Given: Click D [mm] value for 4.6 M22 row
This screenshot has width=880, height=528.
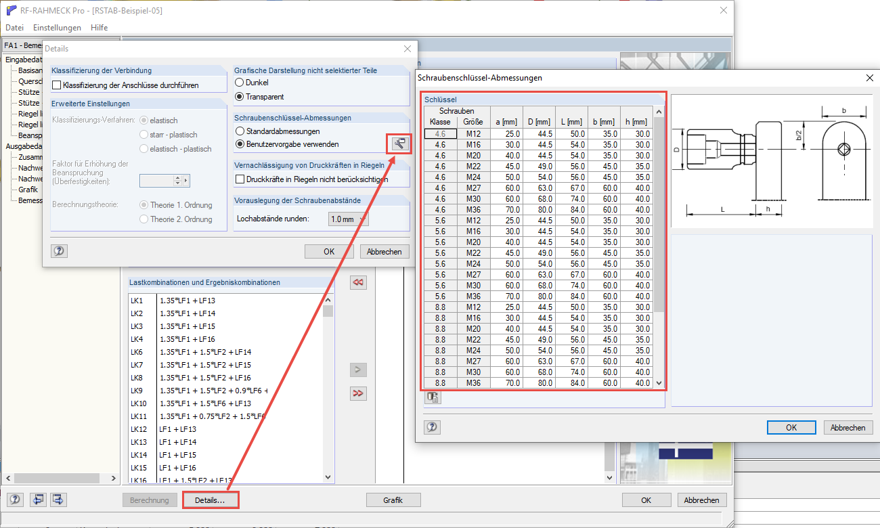Looking at the screenshot, I should click(x=539, y=167).
